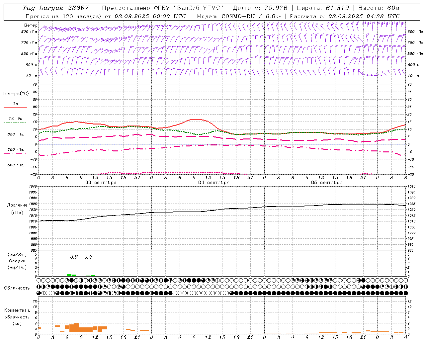Click the left 850 гПа wind level label
Viewport: 425px width, 340px height.
click(x=29, y=53)
